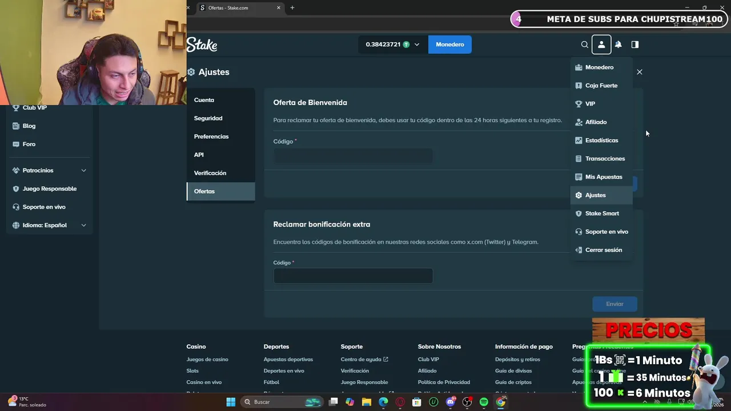Image resolution: width=731 pixels, height=411 pixels.
Task: Focus the bonificación extra código field
Action: tap(353, 276)
